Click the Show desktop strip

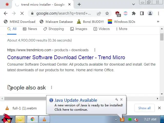tap(162, 119)
